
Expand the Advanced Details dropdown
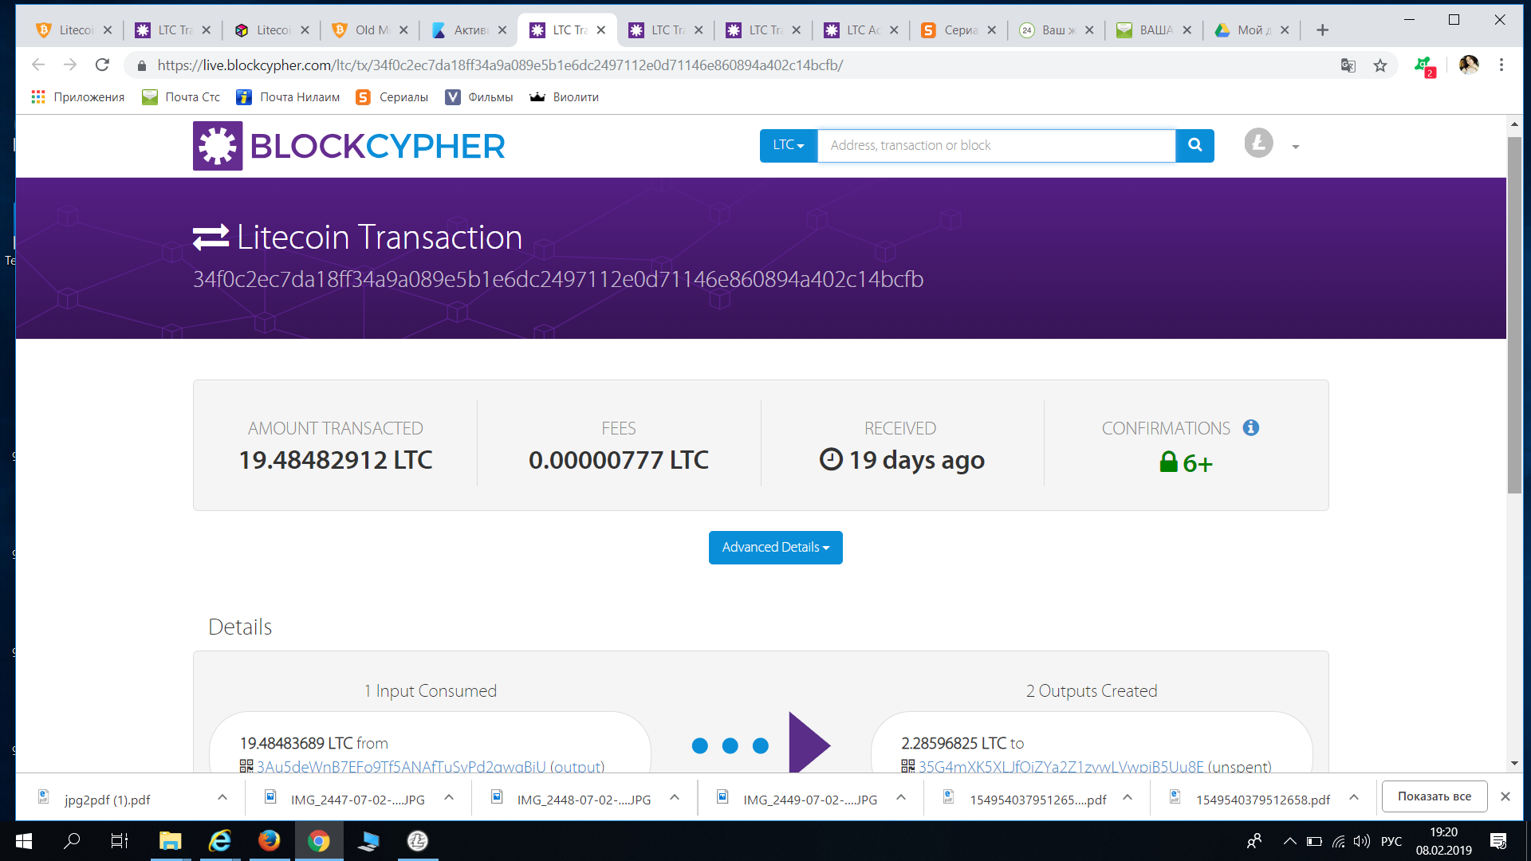[x=775, y=548]
